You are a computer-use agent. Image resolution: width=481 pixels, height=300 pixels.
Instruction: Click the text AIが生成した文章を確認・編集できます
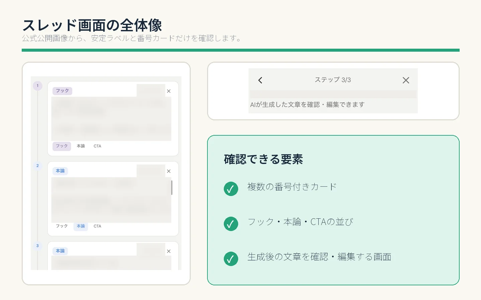[x=307, y=105]
